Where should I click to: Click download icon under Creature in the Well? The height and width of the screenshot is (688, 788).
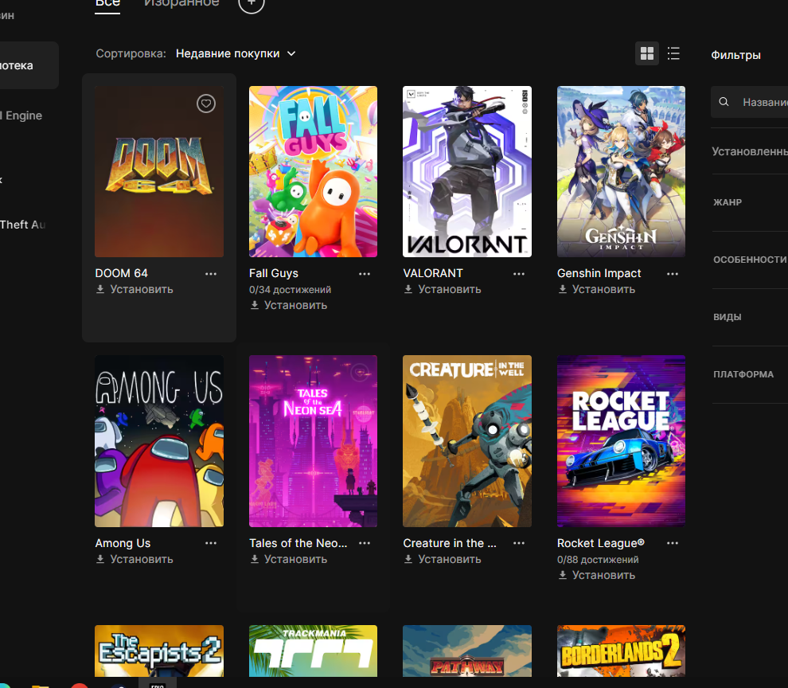pyautogui.click(x=408, y=559)
